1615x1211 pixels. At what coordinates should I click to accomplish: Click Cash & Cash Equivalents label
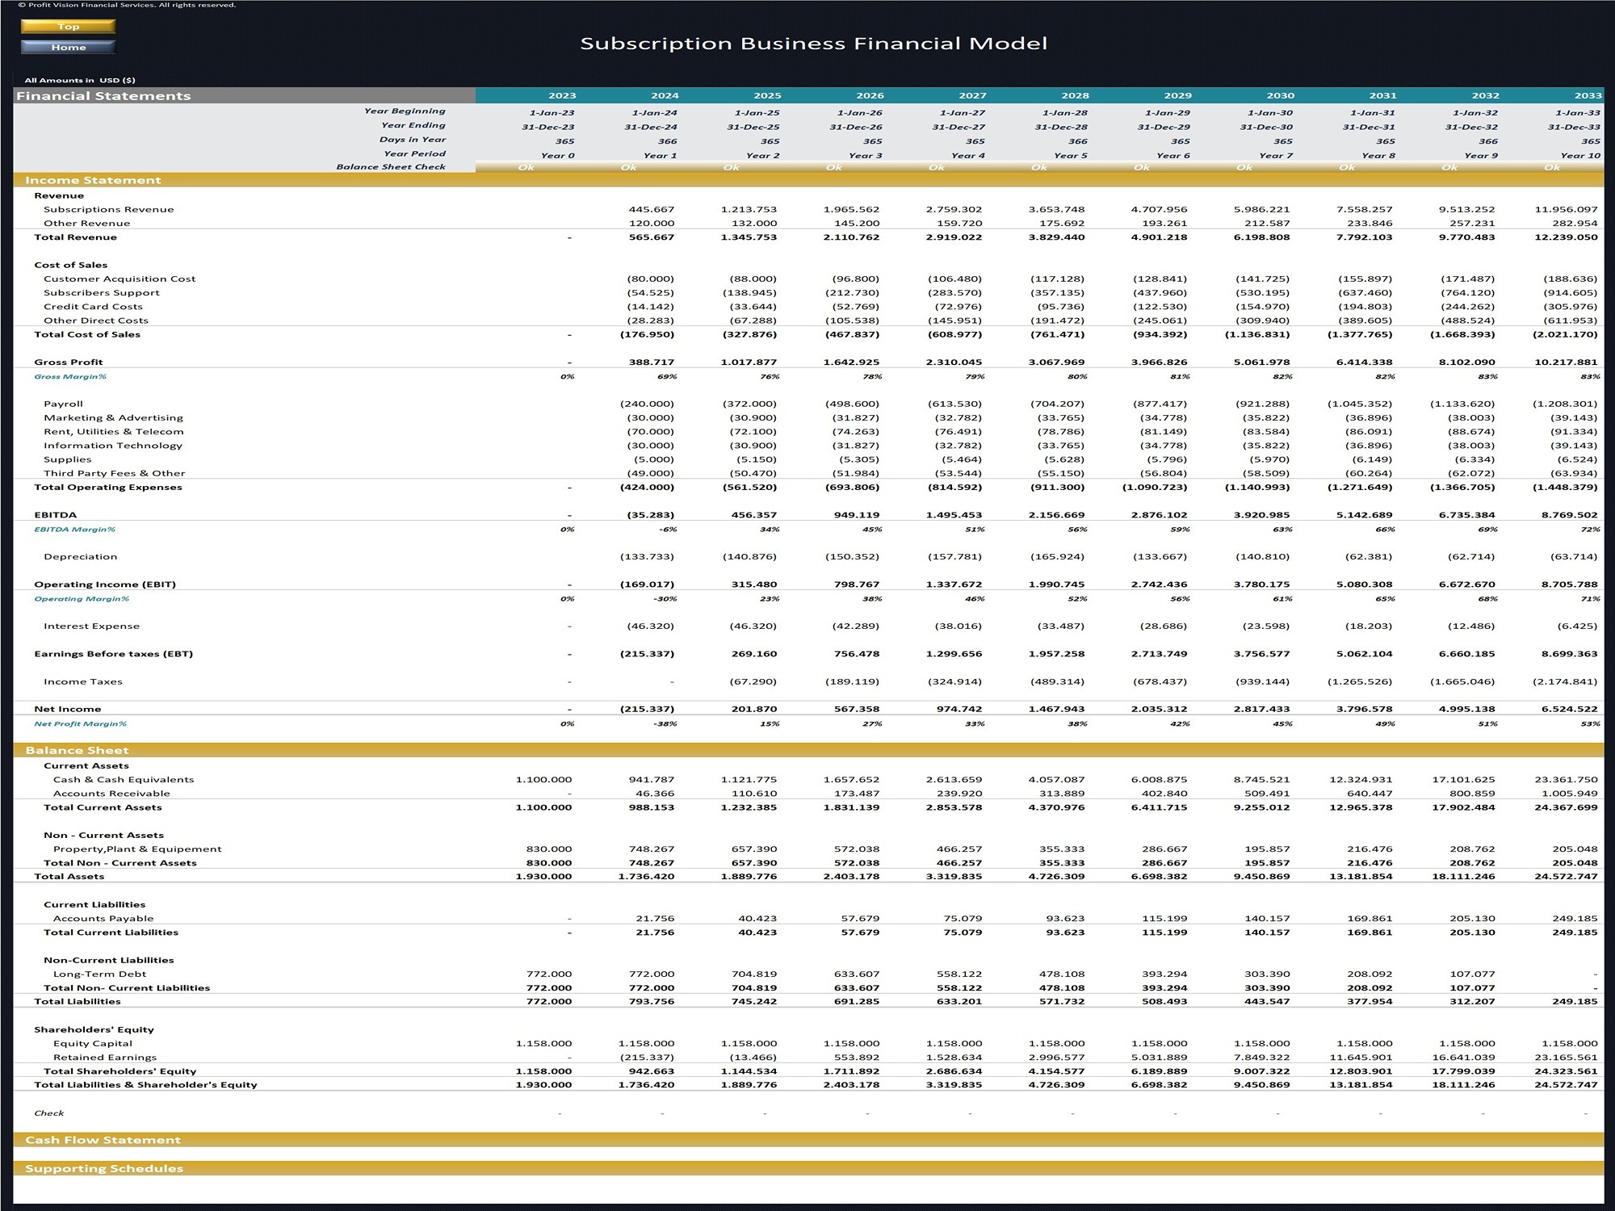[x=124, y=780]
